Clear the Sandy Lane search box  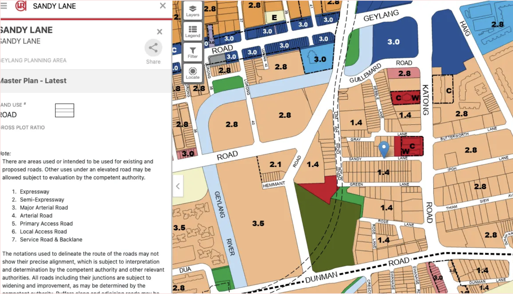click(x=163, y=6)
